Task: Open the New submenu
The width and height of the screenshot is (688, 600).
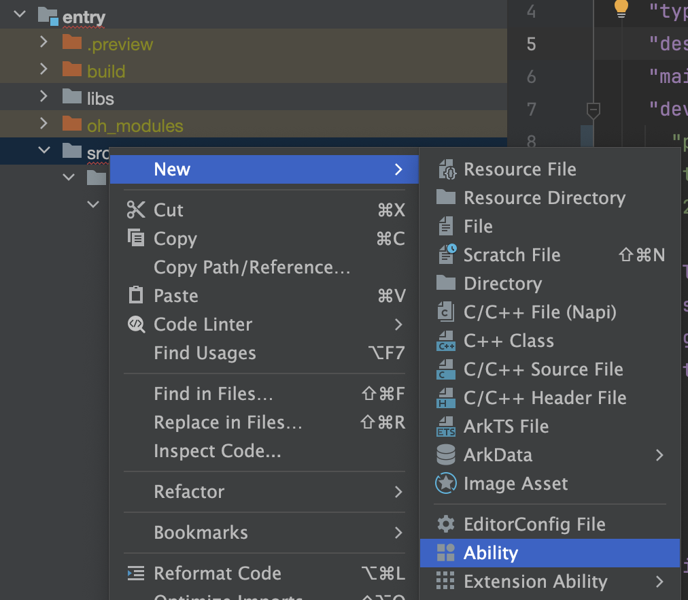Action: [x=264, y=169]
